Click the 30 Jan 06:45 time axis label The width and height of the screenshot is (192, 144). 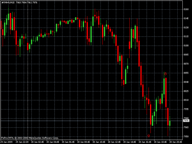pos(68,142)
